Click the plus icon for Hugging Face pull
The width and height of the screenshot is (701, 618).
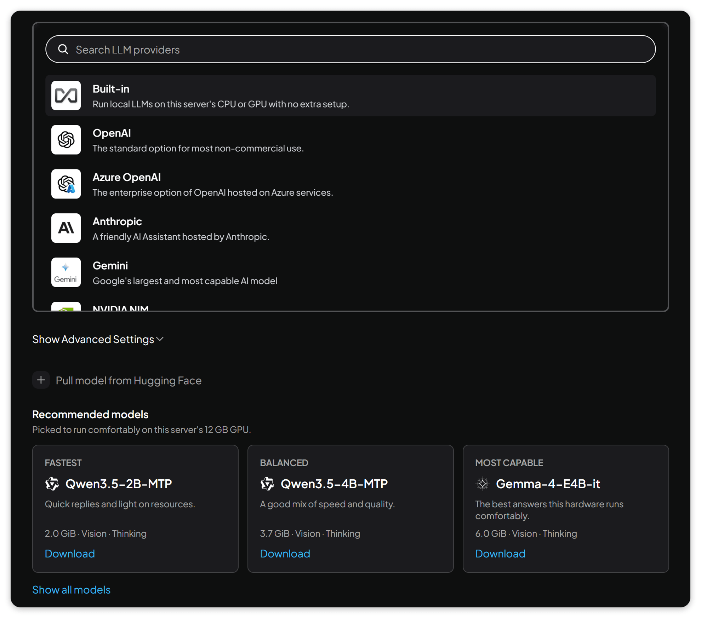(41, 380)
